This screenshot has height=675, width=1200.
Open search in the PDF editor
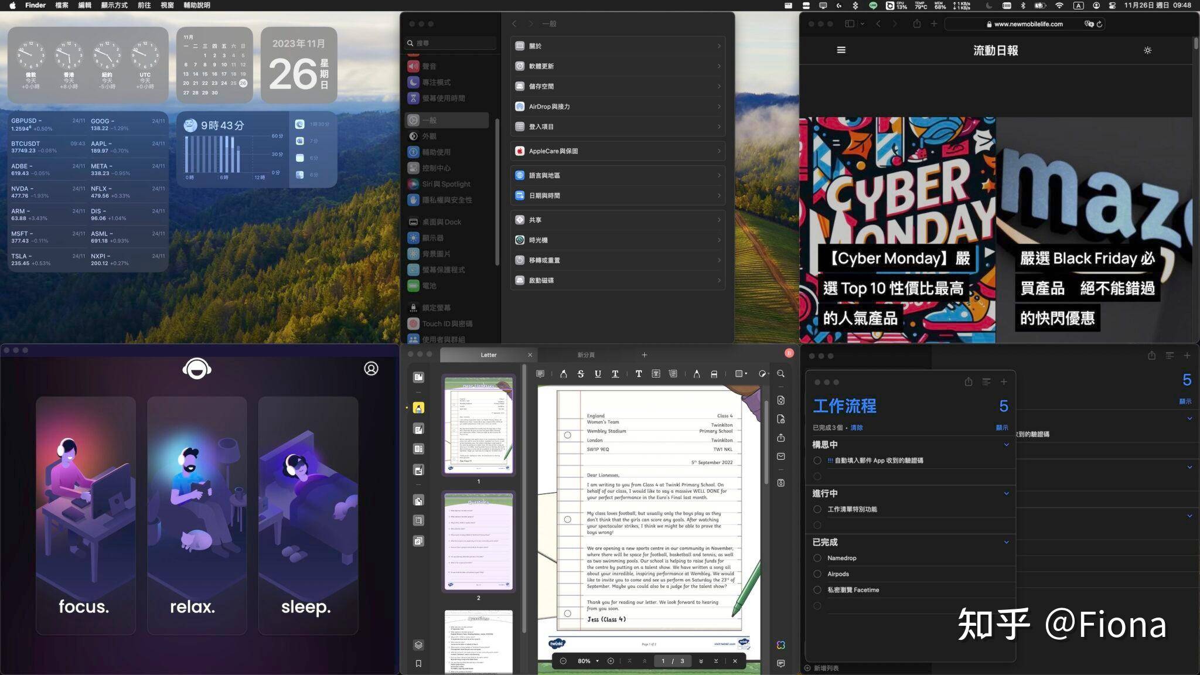780,374
